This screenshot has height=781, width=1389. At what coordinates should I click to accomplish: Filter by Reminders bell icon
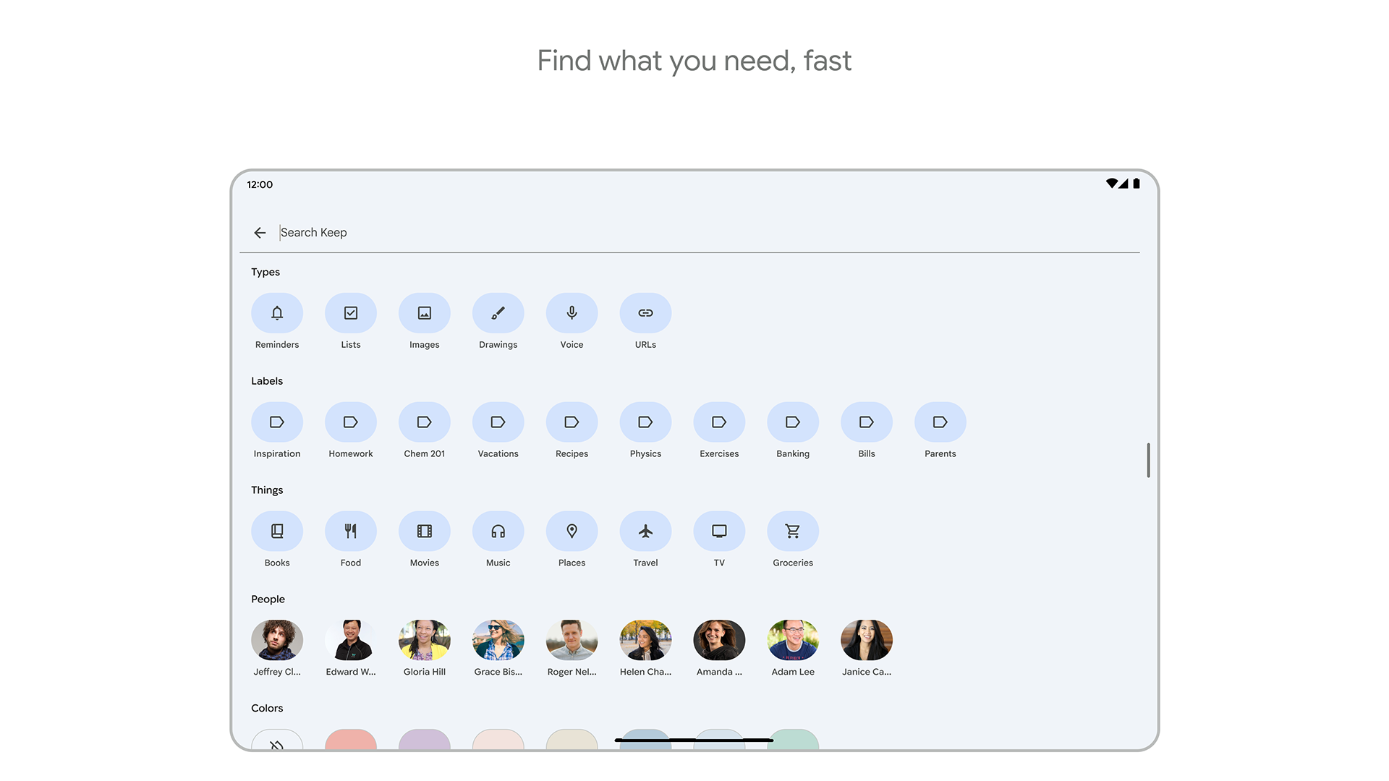tap(277, 313)
